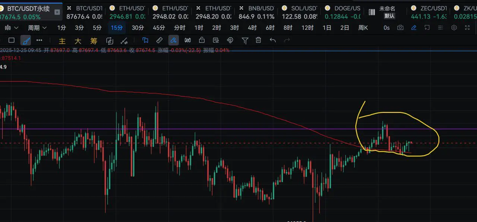Undo the last action
Image resolution: width=477 pixels, height=222 pixels.
[273, 40]
